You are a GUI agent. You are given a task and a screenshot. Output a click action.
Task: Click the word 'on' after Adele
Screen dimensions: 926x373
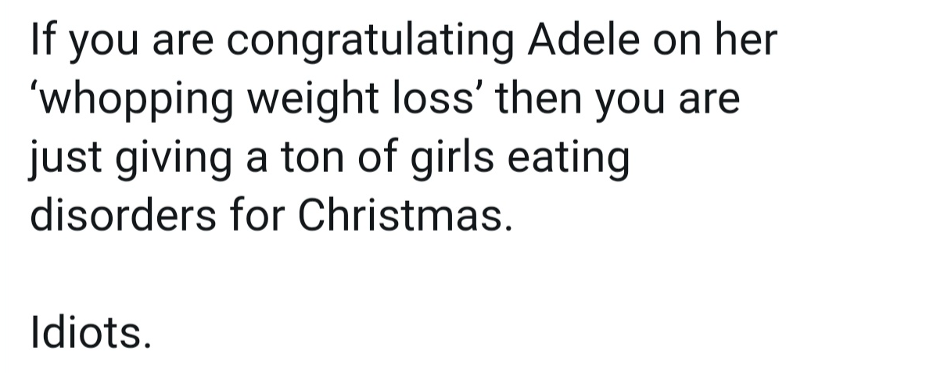tap(677, 43)
